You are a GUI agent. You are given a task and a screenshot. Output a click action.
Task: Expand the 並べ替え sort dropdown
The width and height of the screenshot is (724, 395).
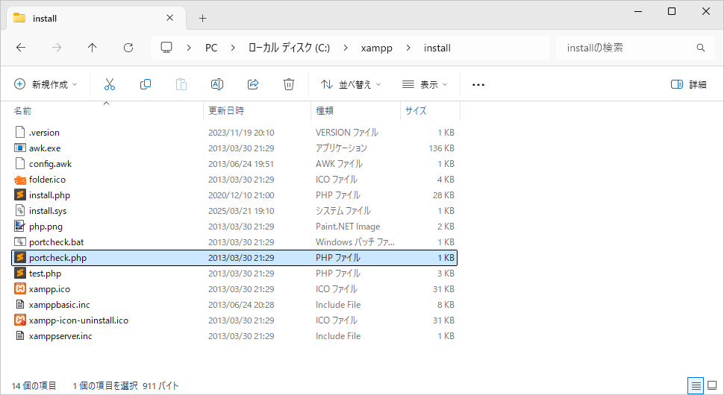tap(351, 85)
